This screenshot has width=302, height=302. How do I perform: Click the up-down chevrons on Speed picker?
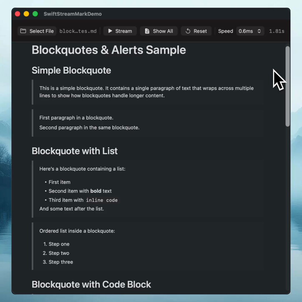pyautogui.click(x=259, y=31)
